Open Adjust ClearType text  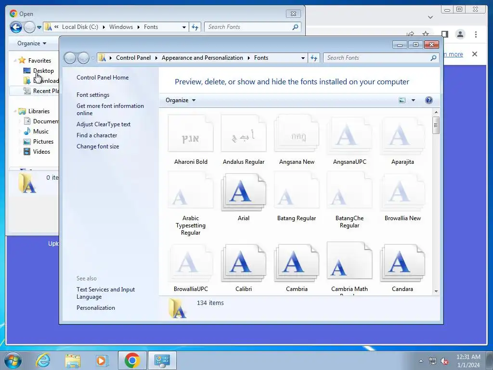(104, 124)
